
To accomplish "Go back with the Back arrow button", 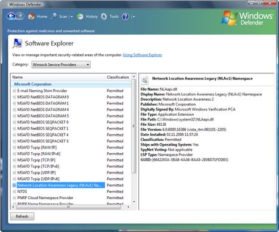I will point(11,16).
